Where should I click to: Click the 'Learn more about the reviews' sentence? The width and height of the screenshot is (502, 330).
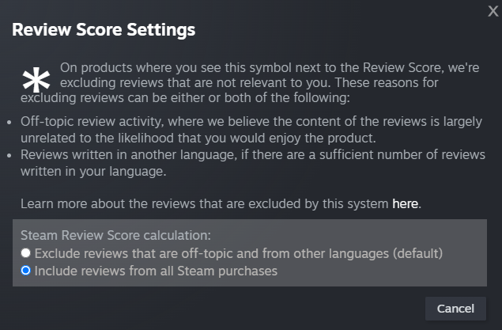(221, 203)
